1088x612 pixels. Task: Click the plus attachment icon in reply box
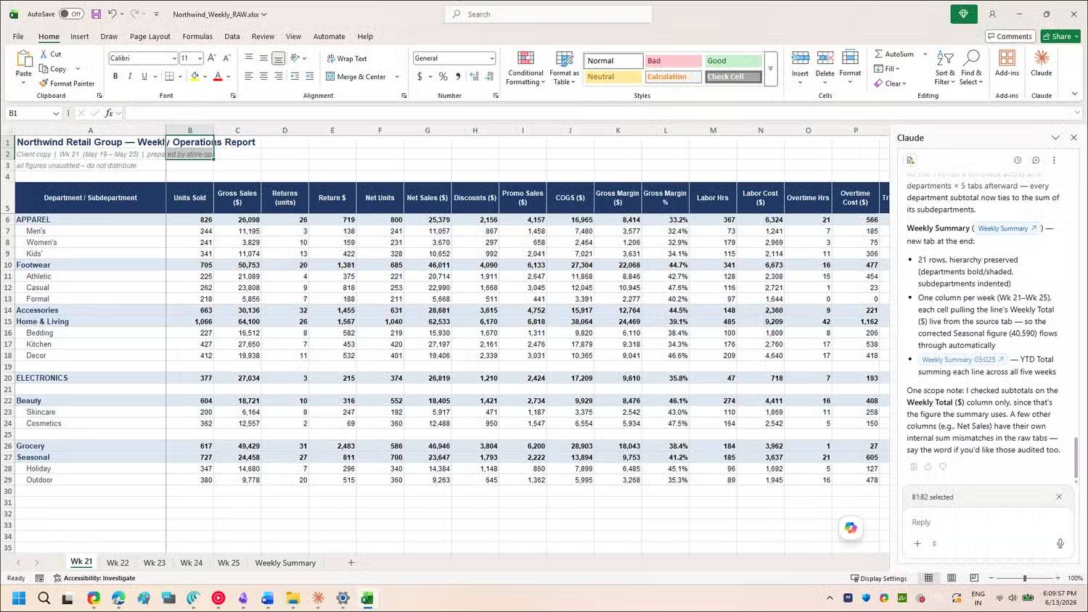pyautogui.click(x=917, y=543)
